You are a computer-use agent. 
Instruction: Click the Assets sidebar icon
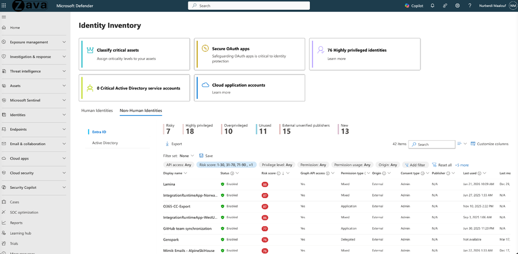pos(4,86)
